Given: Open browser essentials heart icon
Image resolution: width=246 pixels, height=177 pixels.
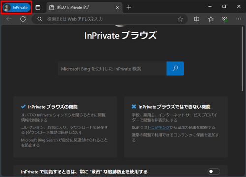Looking at the screenshot, I should [x=225, y=19].
